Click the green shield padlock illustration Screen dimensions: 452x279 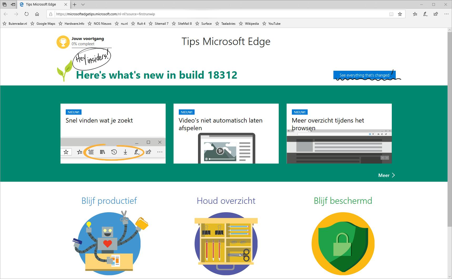[x=343, y=244]
